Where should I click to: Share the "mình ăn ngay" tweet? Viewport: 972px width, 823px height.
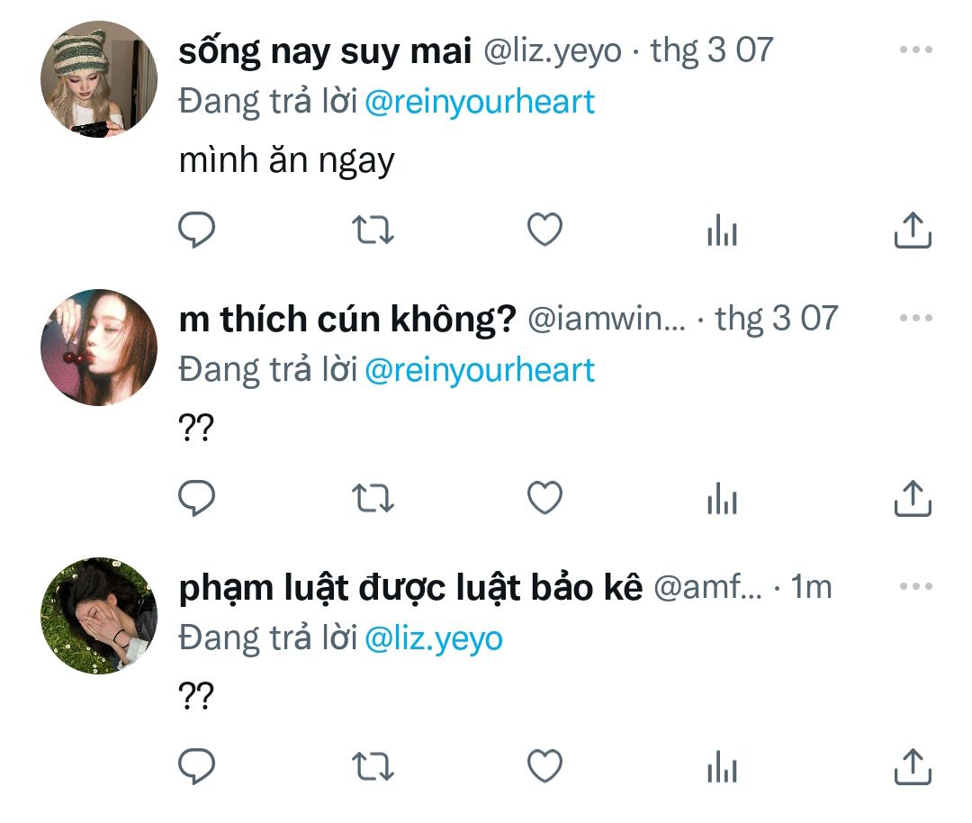(x=912, y=231)
